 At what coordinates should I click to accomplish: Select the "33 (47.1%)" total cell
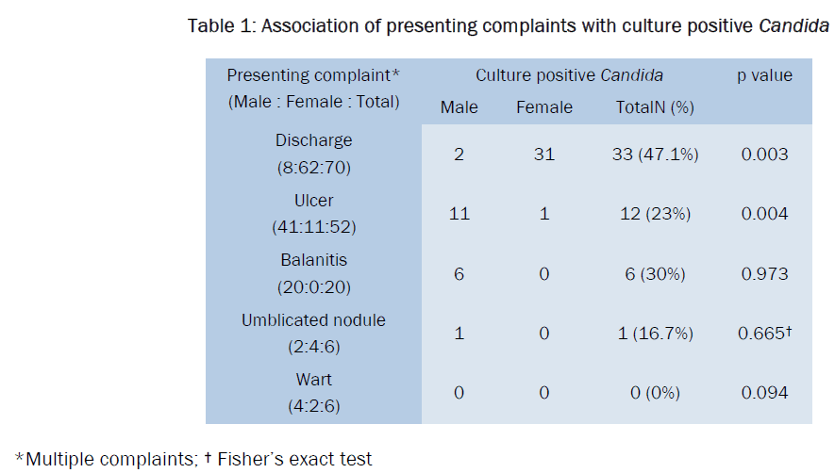(656, 155)
